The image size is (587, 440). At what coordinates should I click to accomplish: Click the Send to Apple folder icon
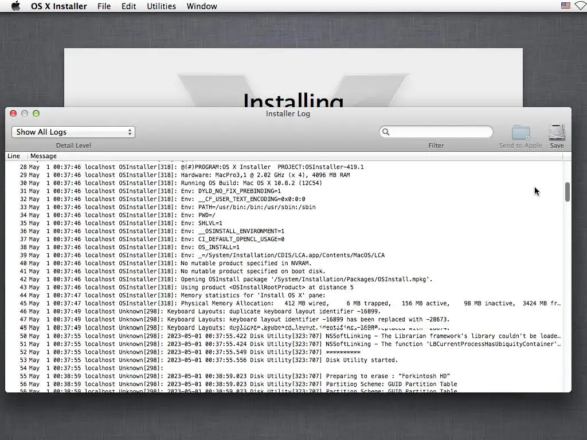tap(521, 132)
